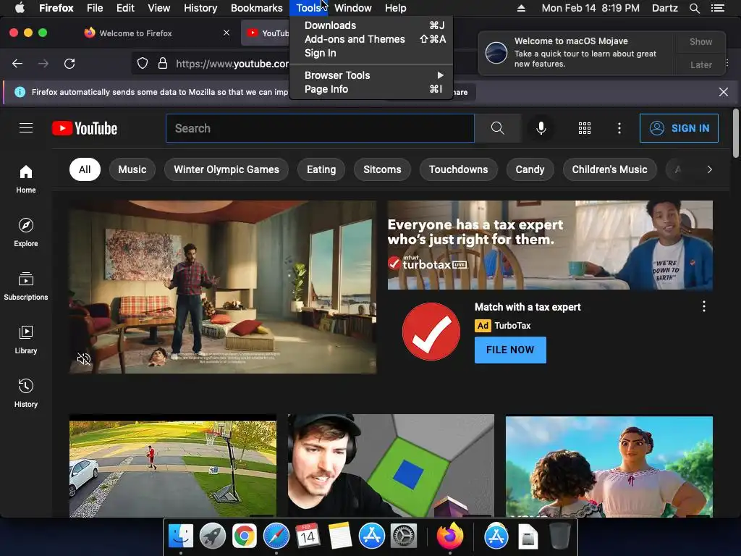Click Firefox icon in the Dock

click(449, 536)
